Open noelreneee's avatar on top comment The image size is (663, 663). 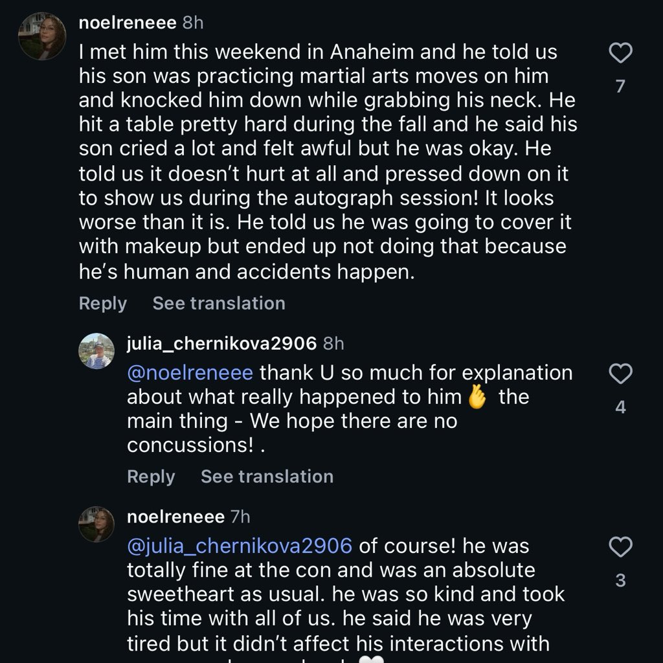click(x=42, y=36)
